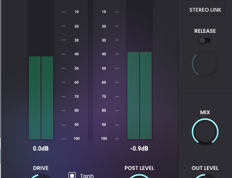Image resolution: width=232 pixels, height=178 pixels.
Task: Enable the Tanh checkbox
Action: (72, 175)
